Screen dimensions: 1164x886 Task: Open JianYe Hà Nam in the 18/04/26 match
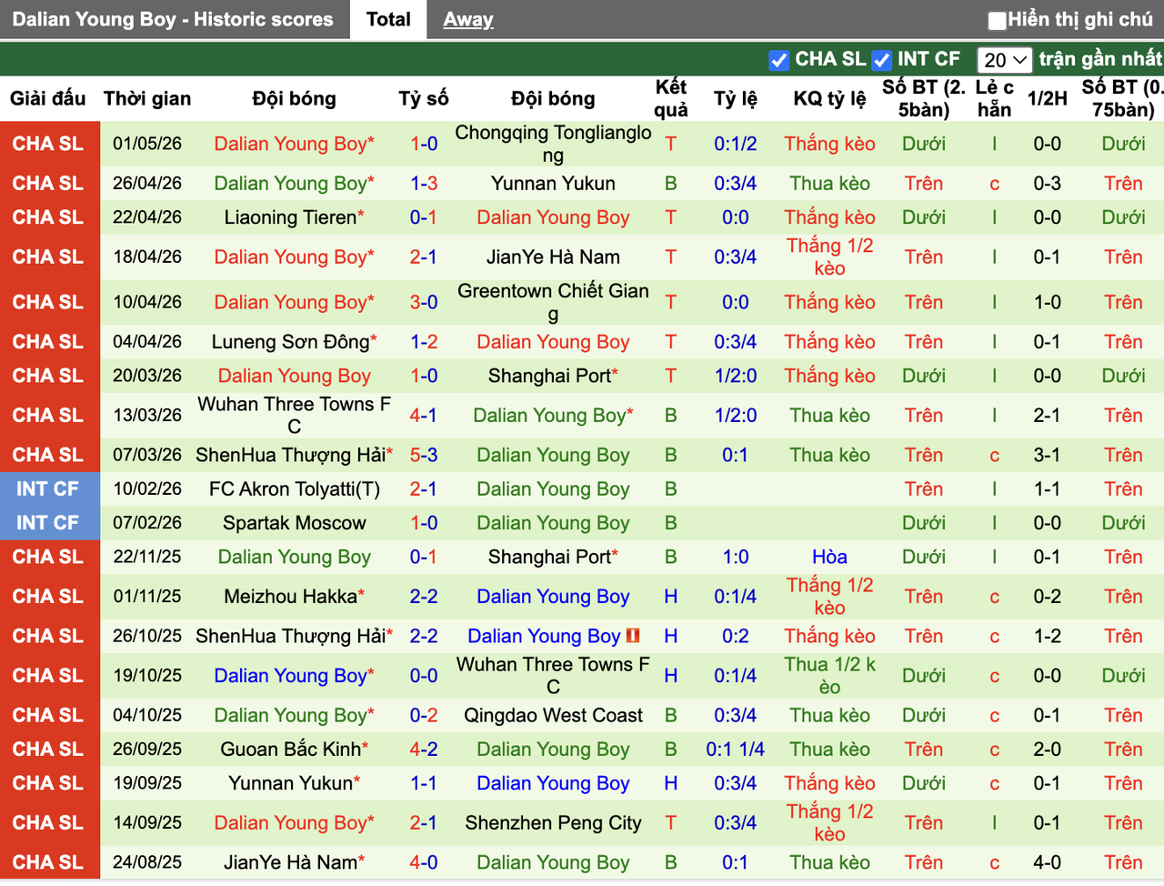553,257
